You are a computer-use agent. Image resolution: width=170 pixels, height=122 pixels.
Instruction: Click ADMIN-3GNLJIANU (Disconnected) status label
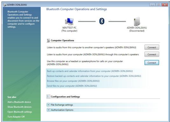pos(137,29)
